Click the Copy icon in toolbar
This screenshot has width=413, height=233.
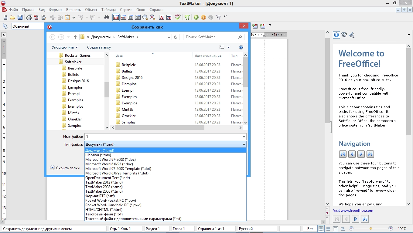(60, 17)
